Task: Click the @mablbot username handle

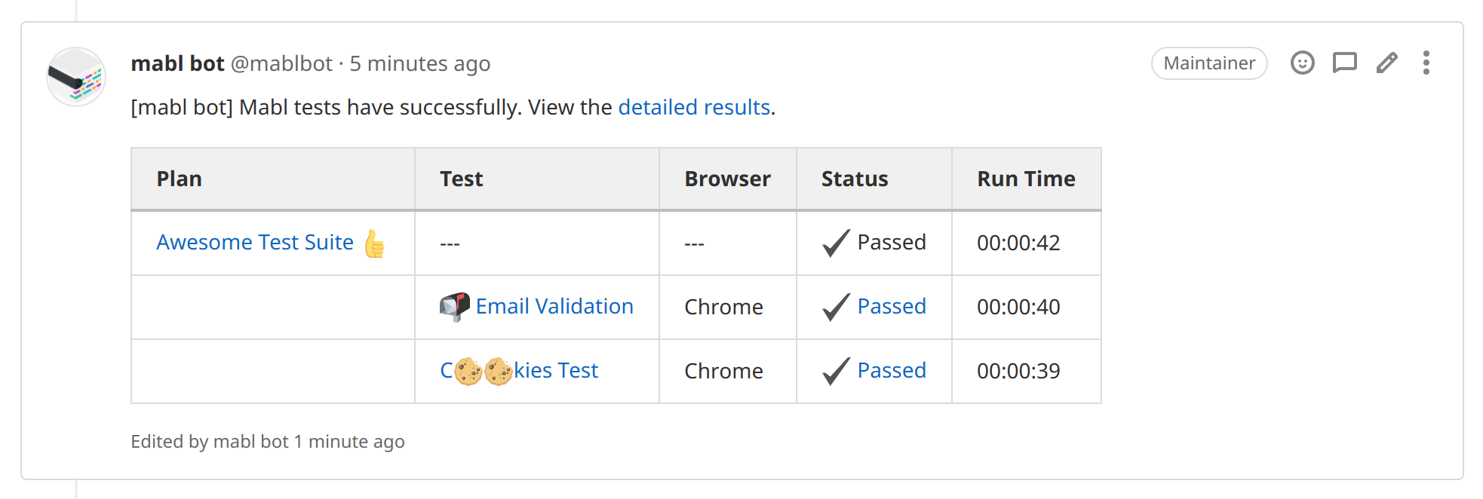Action: [281, 63]
